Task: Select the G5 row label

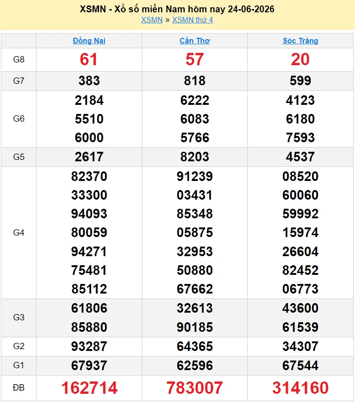Action: 19,157
